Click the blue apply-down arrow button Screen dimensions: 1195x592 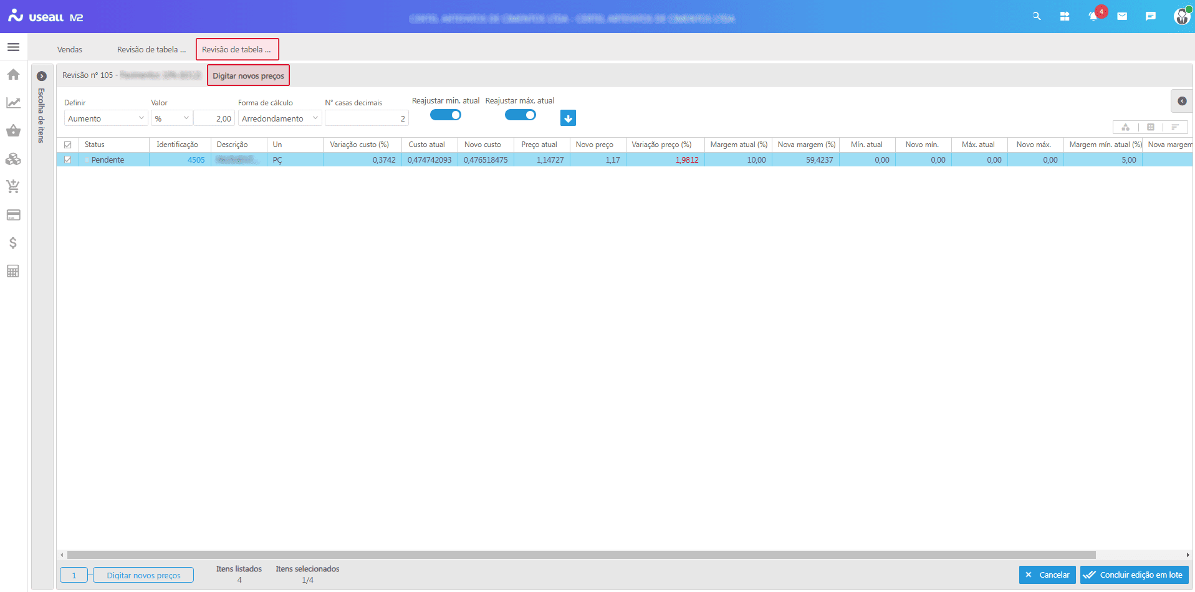568,118
